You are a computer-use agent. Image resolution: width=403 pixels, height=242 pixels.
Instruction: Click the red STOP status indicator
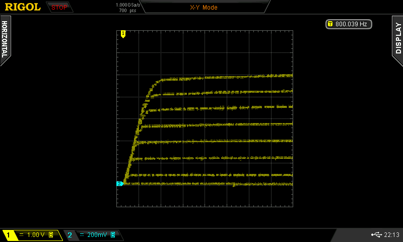(59, 7)
